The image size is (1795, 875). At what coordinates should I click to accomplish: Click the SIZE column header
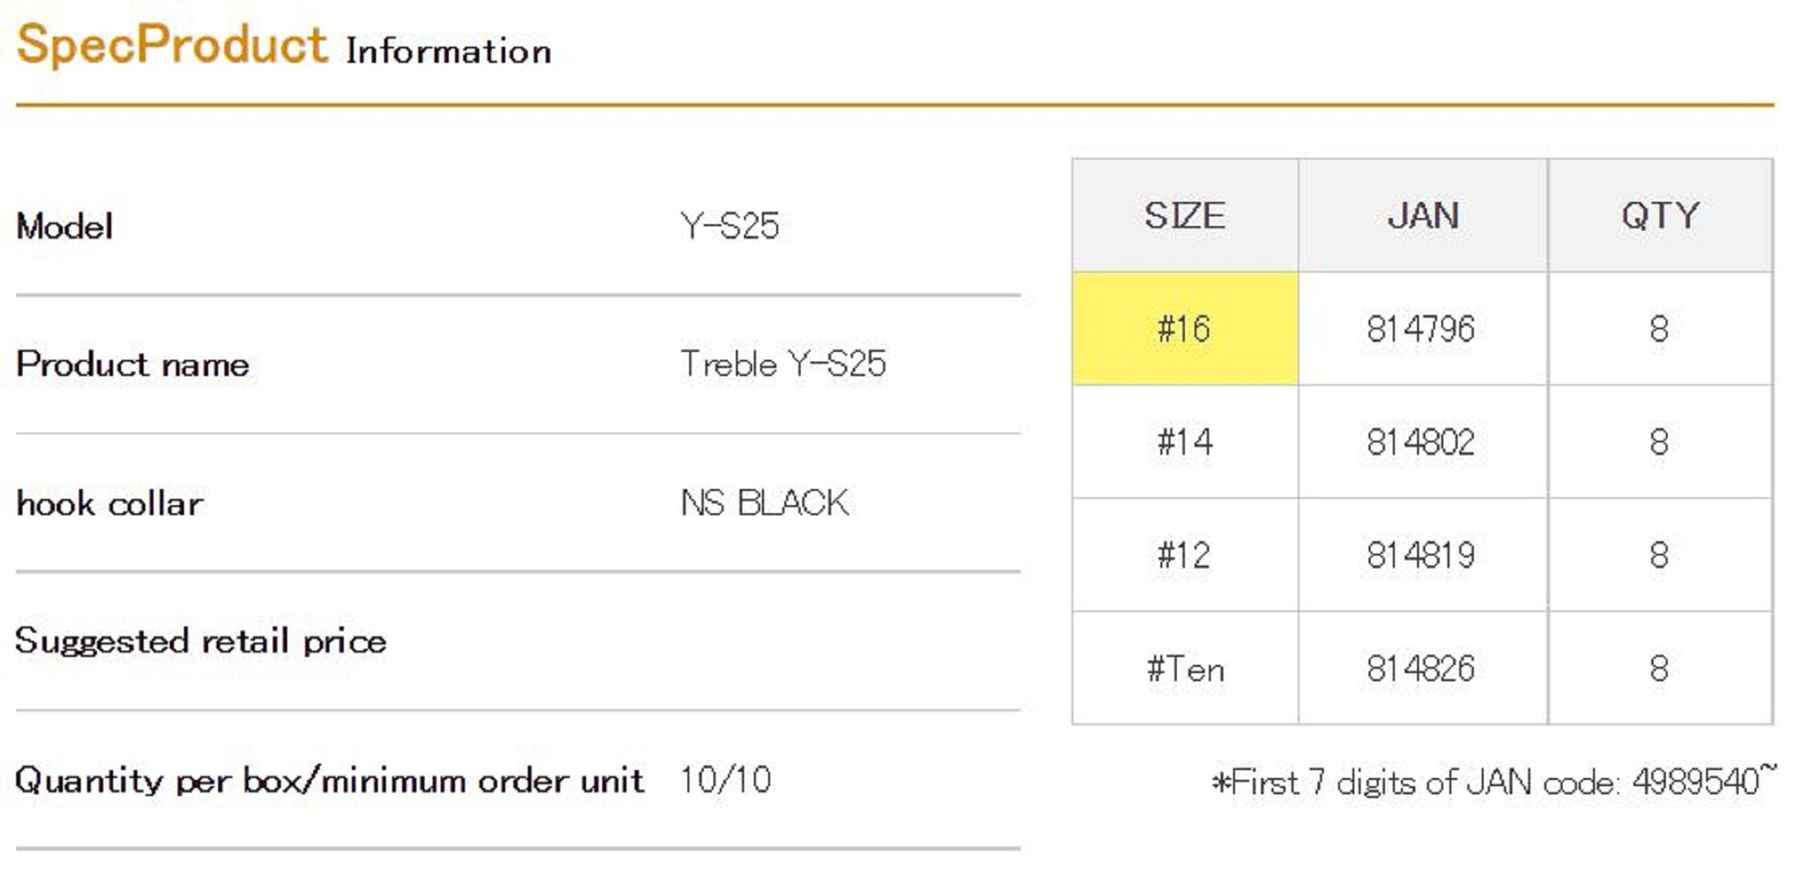point(1184,216)
